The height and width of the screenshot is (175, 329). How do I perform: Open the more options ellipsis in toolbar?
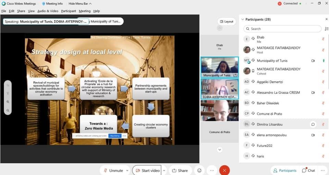point(212,170)
